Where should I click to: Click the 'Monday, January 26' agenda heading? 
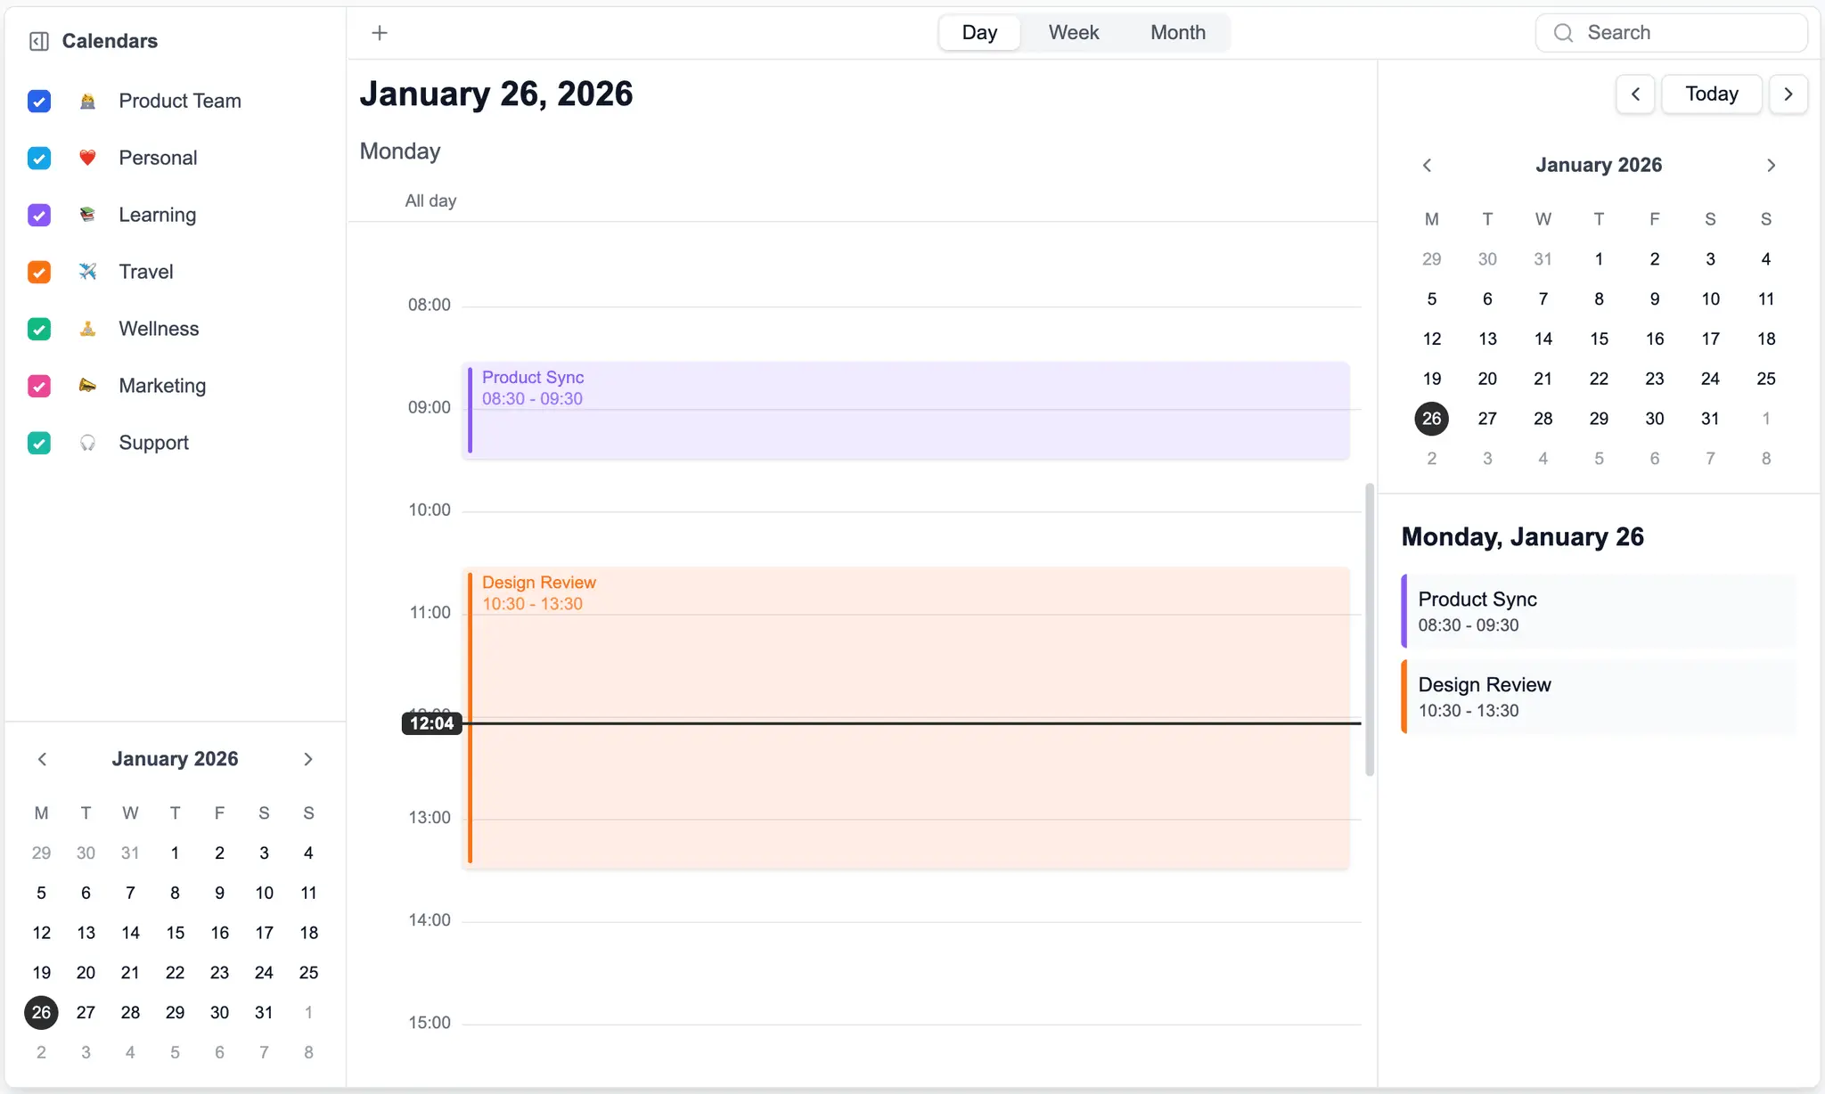(1523, 537)
